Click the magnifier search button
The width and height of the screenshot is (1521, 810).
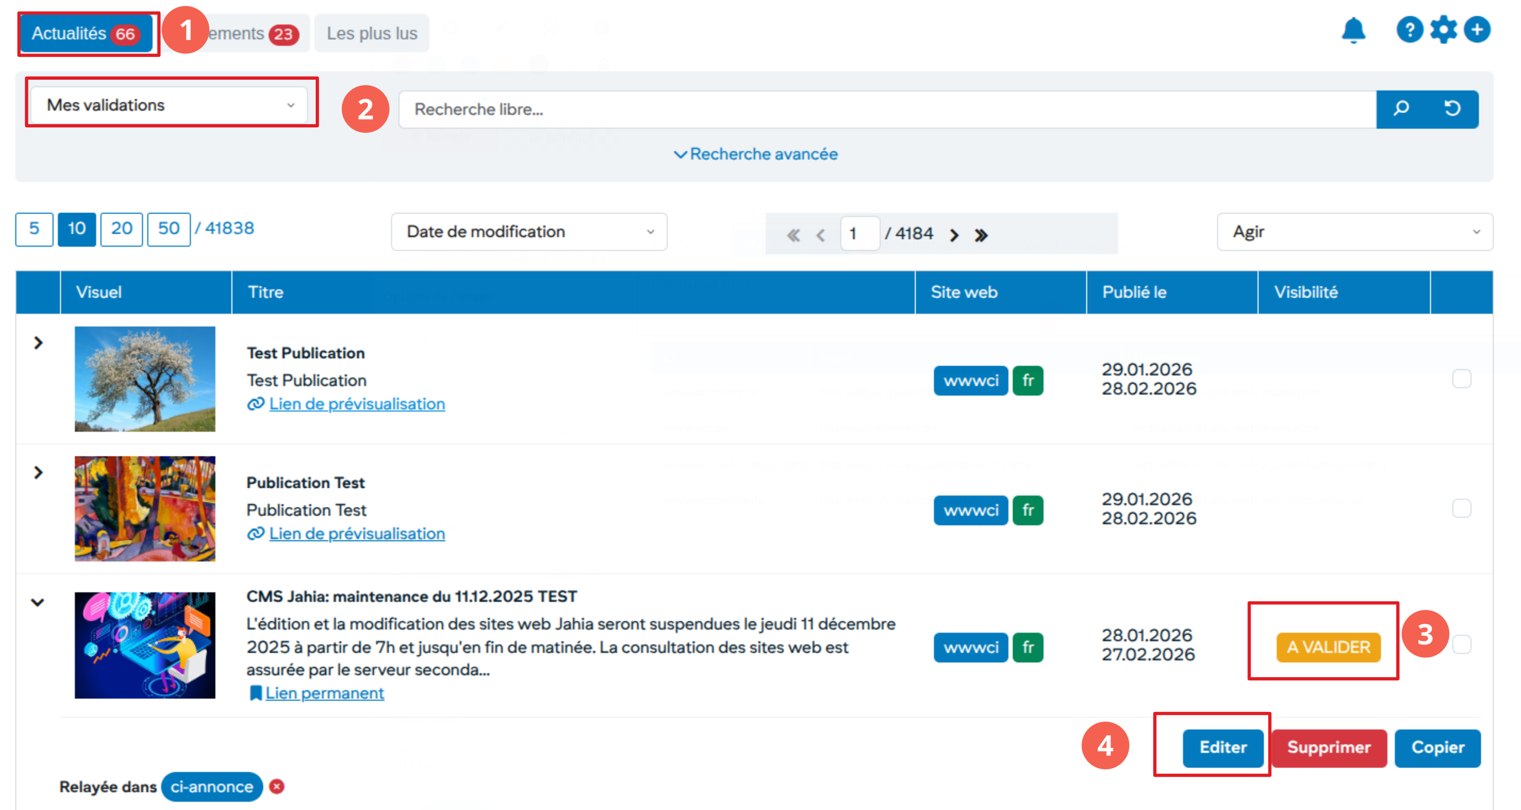pyautogui.click(x=1401, y=109)
